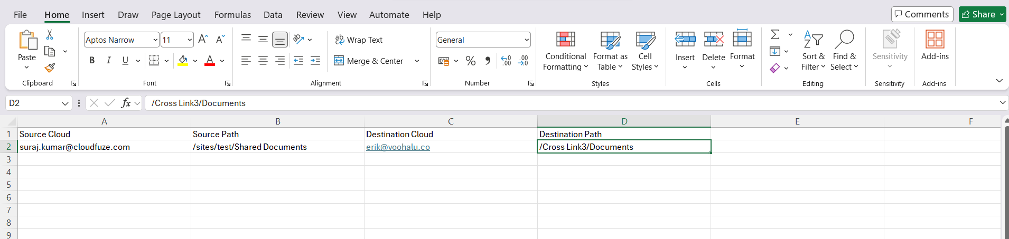Switch to the Formulas tab

tap(232, 15)
